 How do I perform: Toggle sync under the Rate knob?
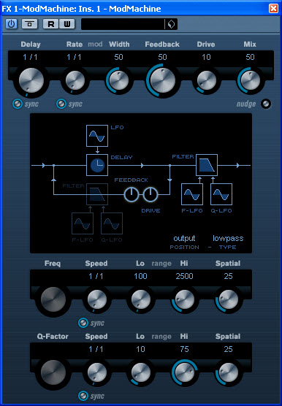click(61, 104)
